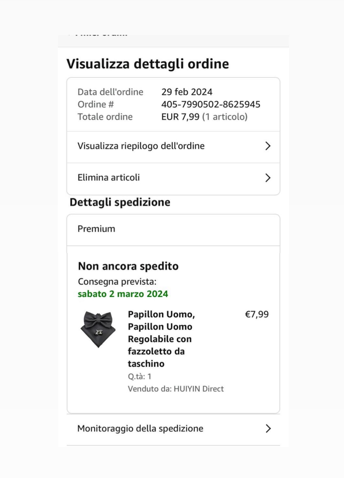Tap the seller name HUIYIN Direct

199,389
